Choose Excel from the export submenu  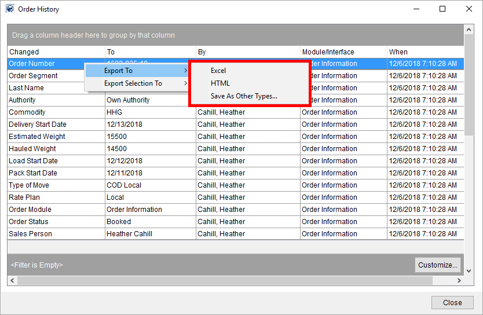(218, 71)
